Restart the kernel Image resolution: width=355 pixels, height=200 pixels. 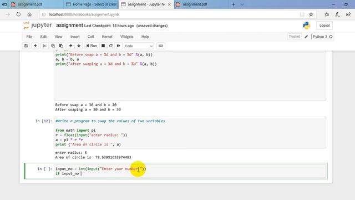[x=111, y=46]
